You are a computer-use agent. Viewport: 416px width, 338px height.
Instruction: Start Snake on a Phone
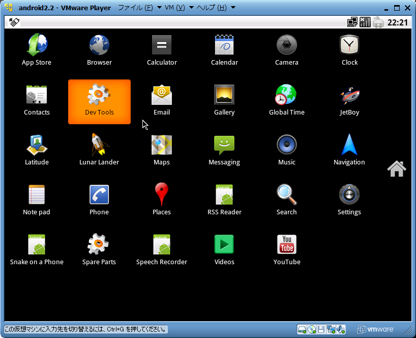pyautogui.click(x=37, y=250)
